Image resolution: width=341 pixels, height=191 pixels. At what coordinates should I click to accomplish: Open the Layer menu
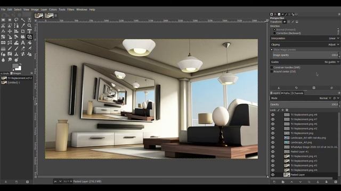coord(44,10)
